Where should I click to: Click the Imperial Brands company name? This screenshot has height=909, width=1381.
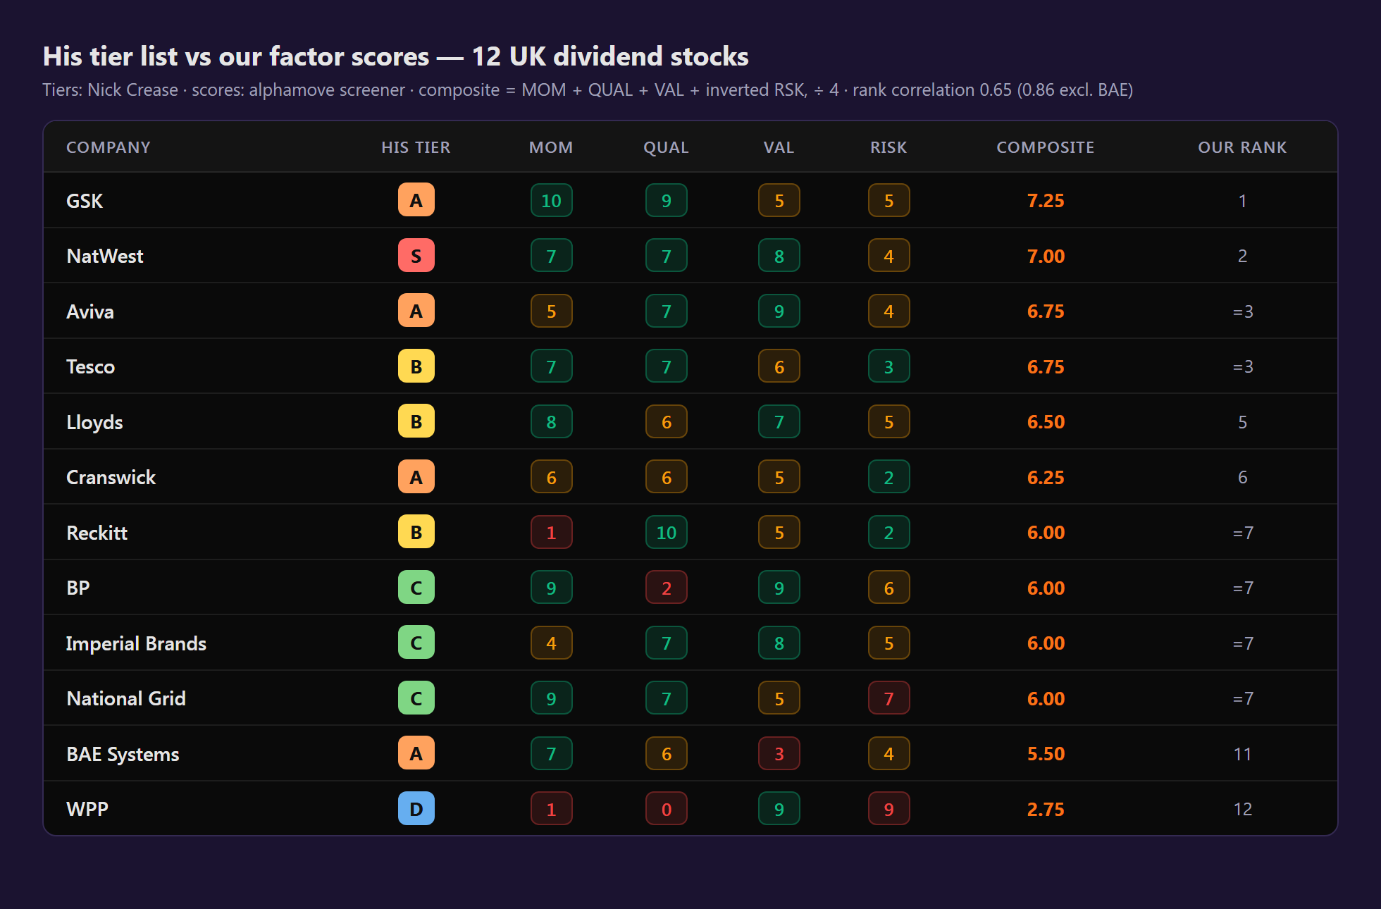pyautogui.click(x=136, y=643)
